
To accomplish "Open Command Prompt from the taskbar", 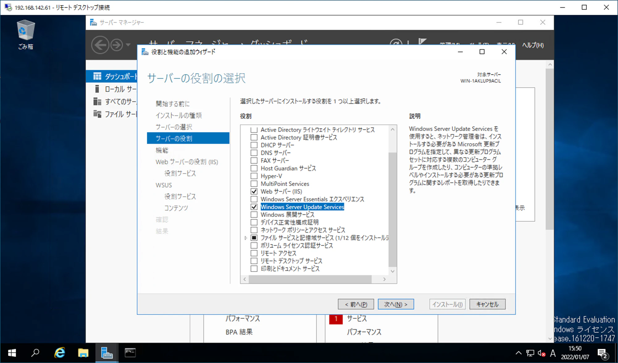I will (130, 353).
